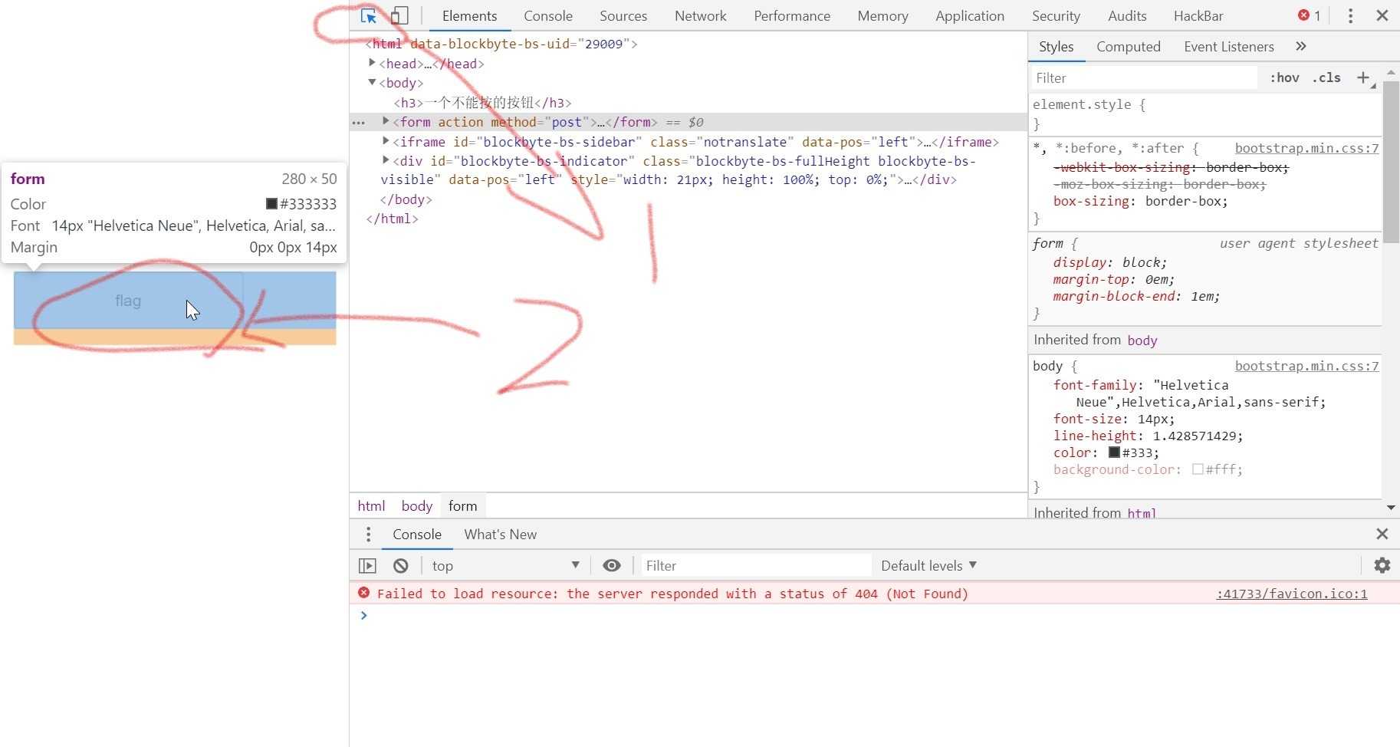Open the Application tab
Image resolution: width=1400 pixels, height=747 pixels.
coord(970,15)
